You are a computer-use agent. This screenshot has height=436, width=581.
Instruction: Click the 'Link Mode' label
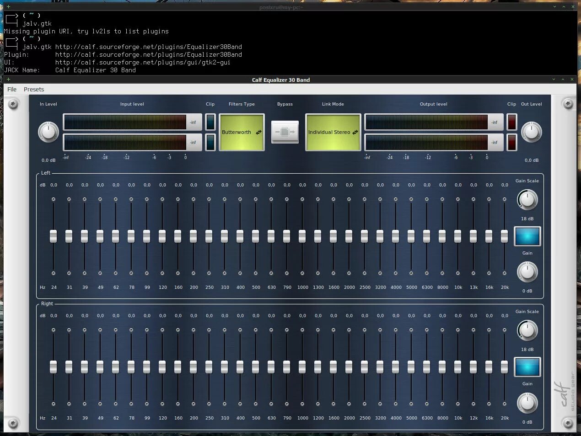click(x=333, y=104)
